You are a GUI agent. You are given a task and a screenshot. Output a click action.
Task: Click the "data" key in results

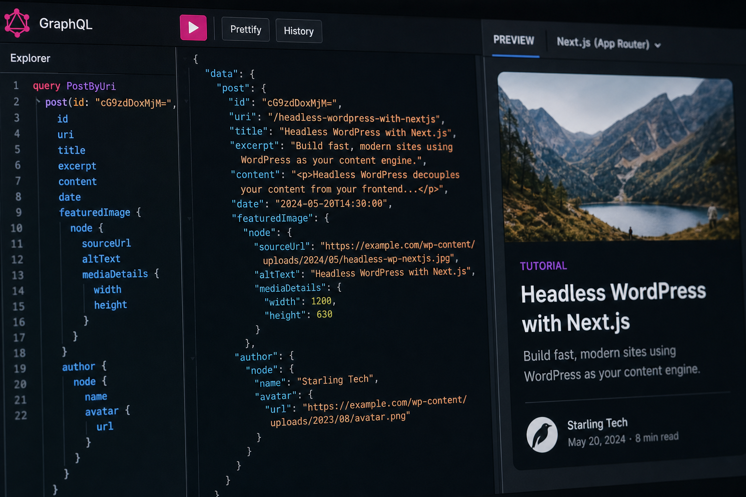click(x=221, y=74)
